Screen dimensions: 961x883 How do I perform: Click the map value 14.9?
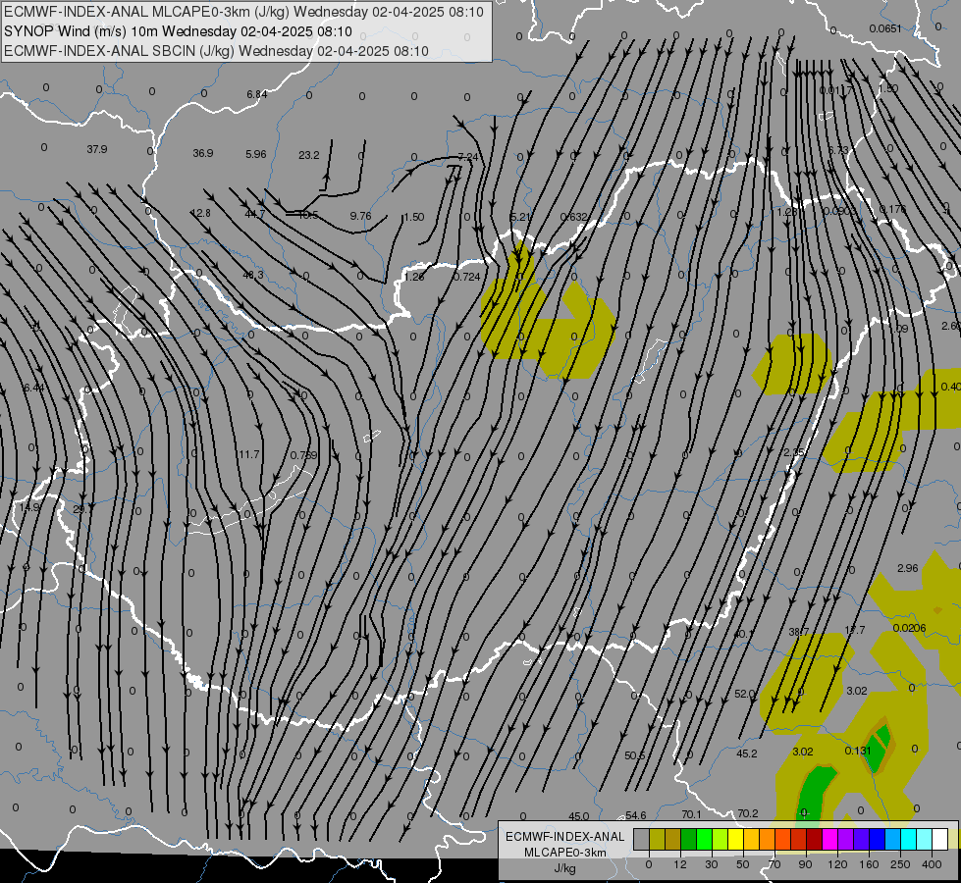click(x=29, y=507)
